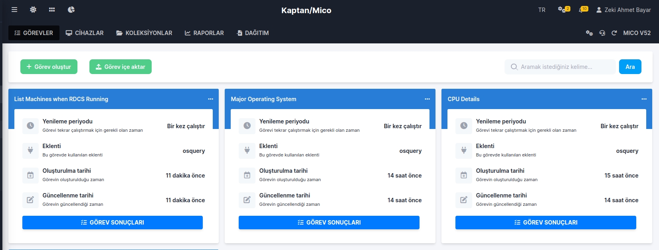
Task: Click the double-gear icon left of the headset
Action: click(589, 33)
